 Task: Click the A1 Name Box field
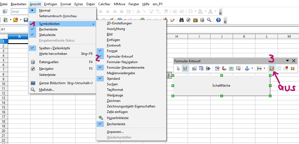(14, 29)
